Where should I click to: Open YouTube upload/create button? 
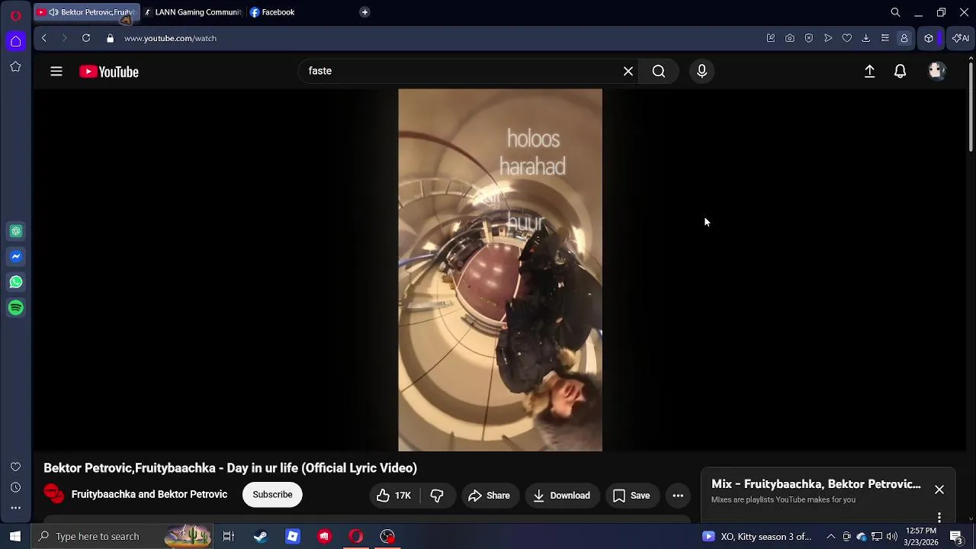pos(869,72)
